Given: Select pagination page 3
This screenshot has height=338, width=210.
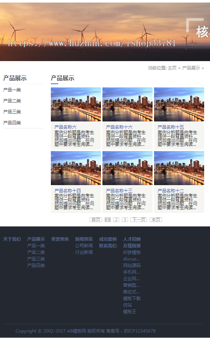Looking at the screenshot, I should (125, 219).
